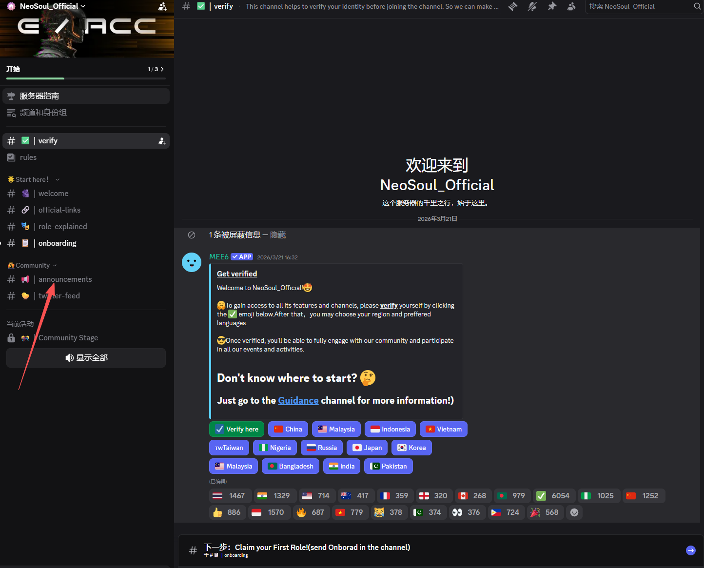Go to next step arrow button

tap(691, 550)
